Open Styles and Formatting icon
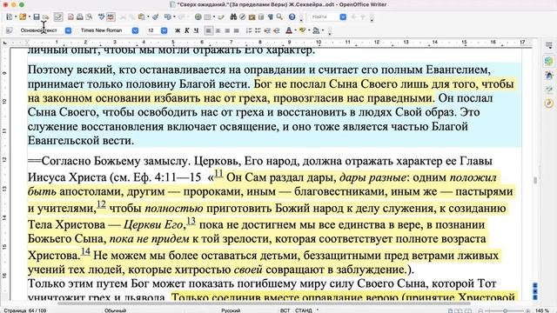 pos(10,30)
